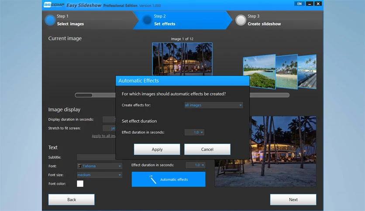Screen dimensions: 365x211
Task: Click the magic wand icon on Automatic effects
Action: [153, 180]
